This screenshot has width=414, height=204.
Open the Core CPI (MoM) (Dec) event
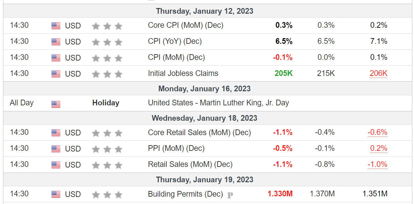click(x=185, y=25)
